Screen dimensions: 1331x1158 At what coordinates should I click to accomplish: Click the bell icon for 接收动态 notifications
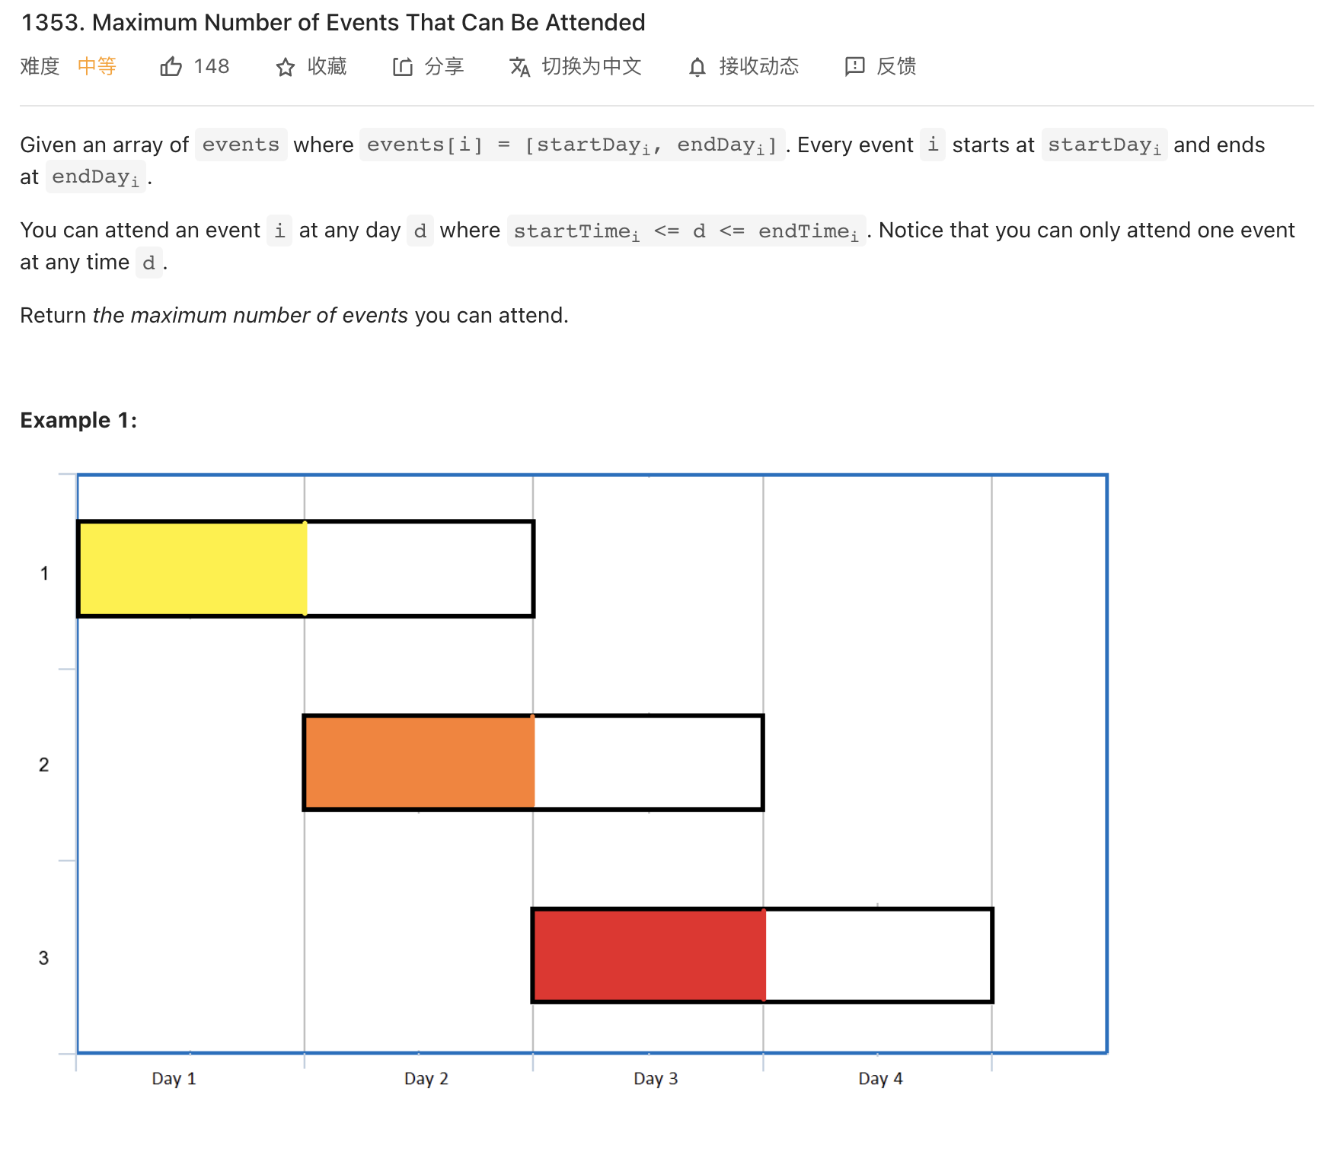(x=697, y=66)
